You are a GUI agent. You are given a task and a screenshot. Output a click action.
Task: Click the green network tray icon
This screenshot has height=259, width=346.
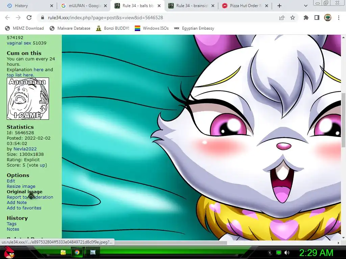pyautogui.click(x=279, y=253)
